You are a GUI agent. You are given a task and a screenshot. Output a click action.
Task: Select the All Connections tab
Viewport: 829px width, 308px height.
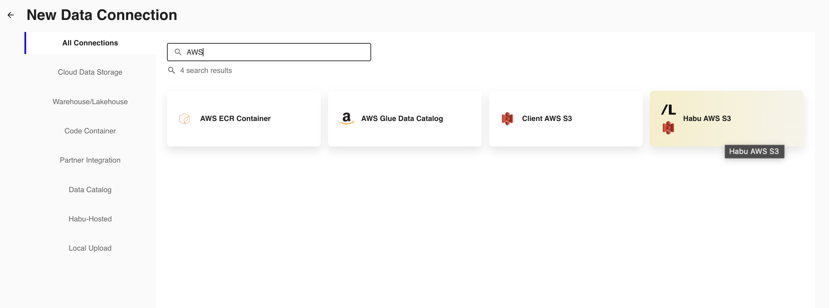click(90, 43)
